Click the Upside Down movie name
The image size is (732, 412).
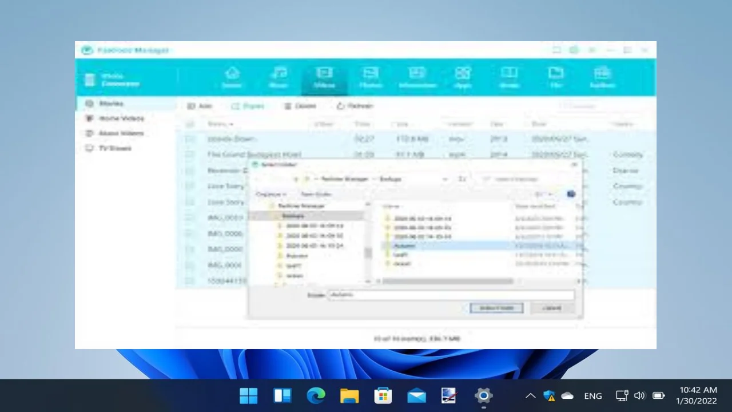click(x=231, y=139)
